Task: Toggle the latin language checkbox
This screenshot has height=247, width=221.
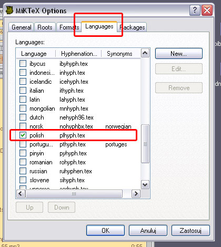Action: click(23, 99)
